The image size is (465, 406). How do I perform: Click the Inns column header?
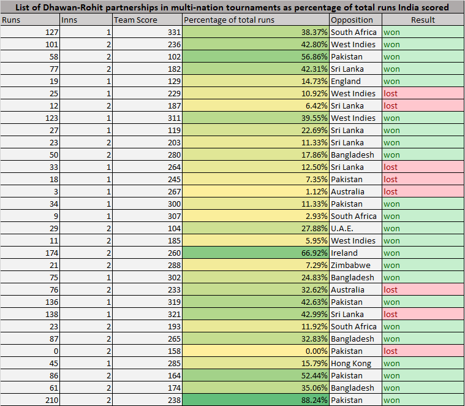(86, 20)
